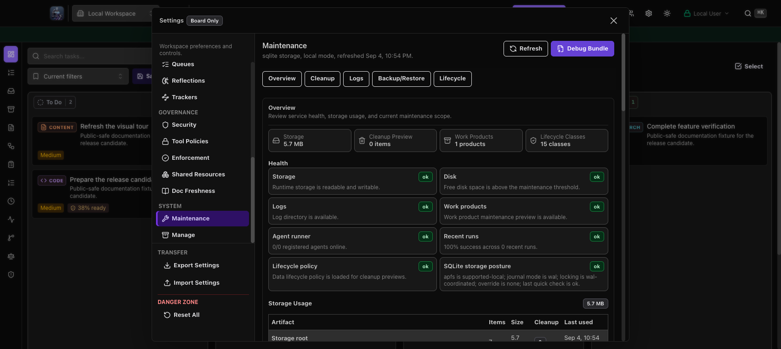
Task: Open the Local Workspace switcher
Action: point(115,13)
